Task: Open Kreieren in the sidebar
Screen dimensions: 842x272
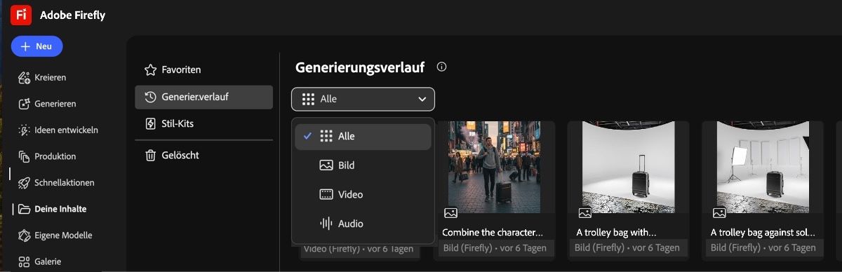Action: [x=42, y=77]
